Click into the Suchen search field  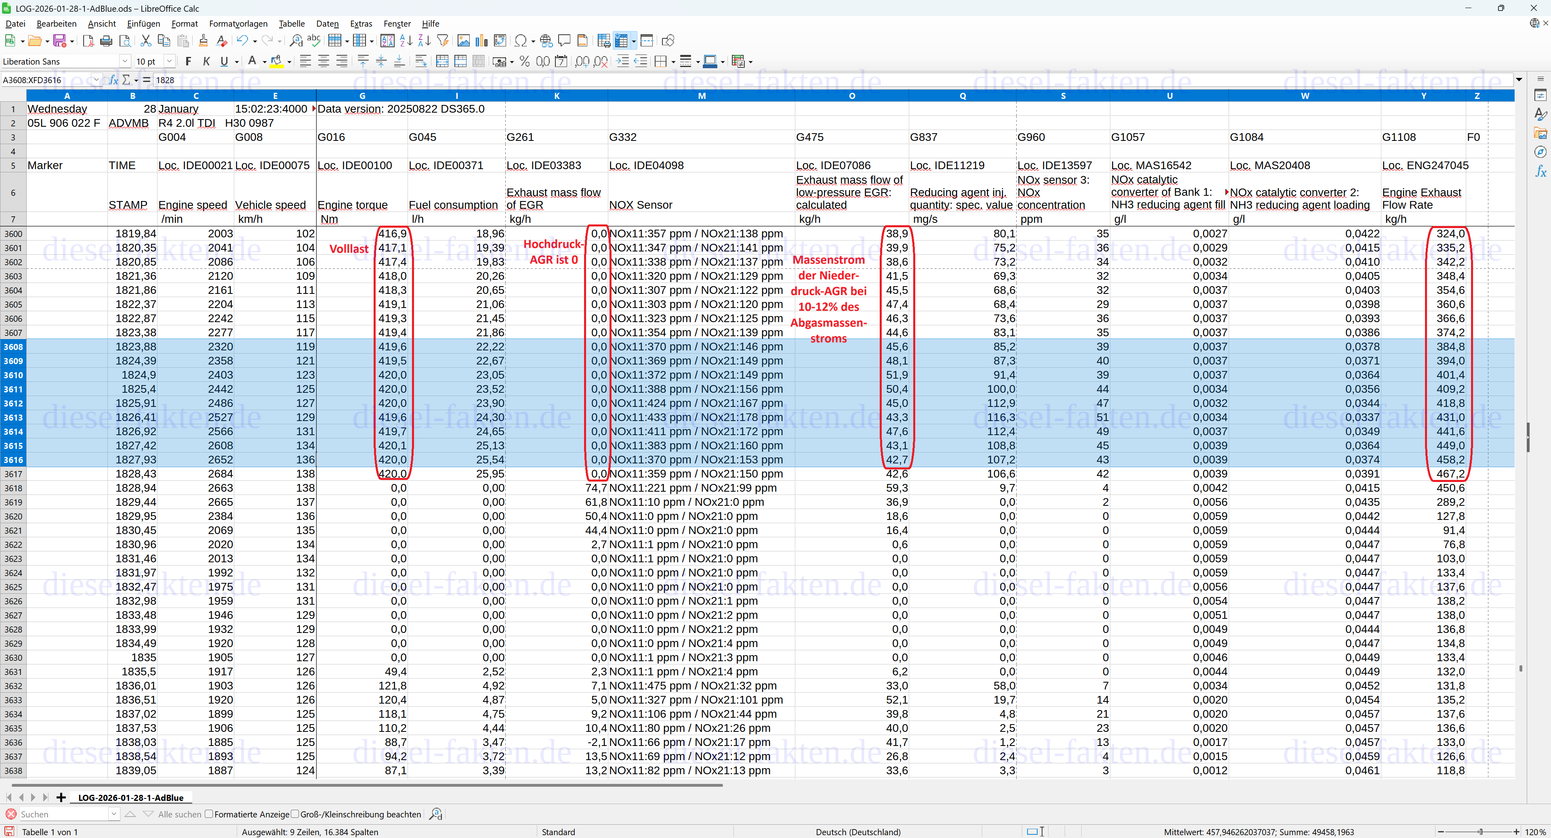[x=63, y=814]
